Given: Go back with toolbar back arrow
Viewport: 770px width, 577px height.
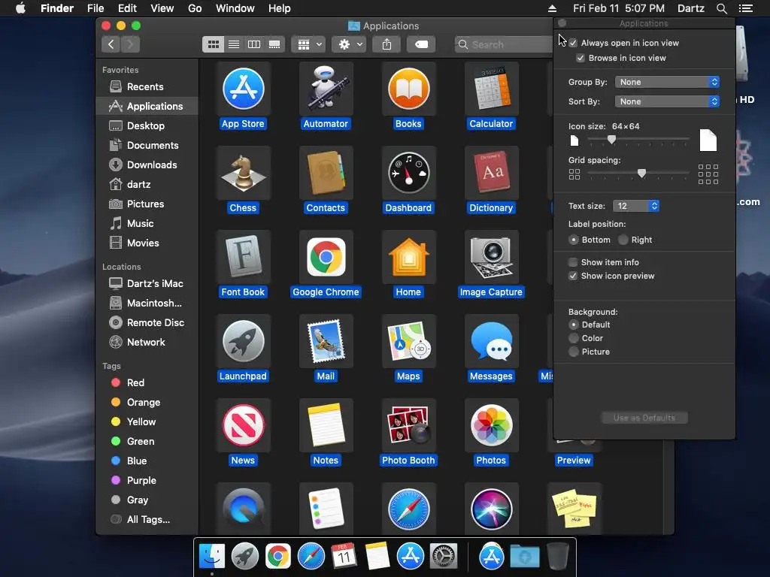Looking at the screenshot, I should click(111, 44).
